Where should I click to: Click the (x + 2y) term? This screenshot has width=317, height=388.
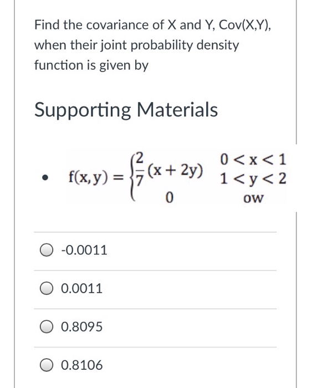coord(175,170)
